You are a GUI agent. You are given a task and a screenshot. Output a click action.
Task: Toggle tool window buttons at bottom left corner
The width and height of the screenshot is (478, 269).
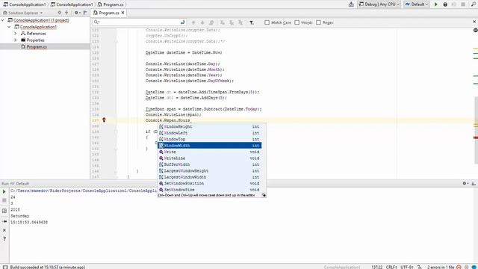5,267
